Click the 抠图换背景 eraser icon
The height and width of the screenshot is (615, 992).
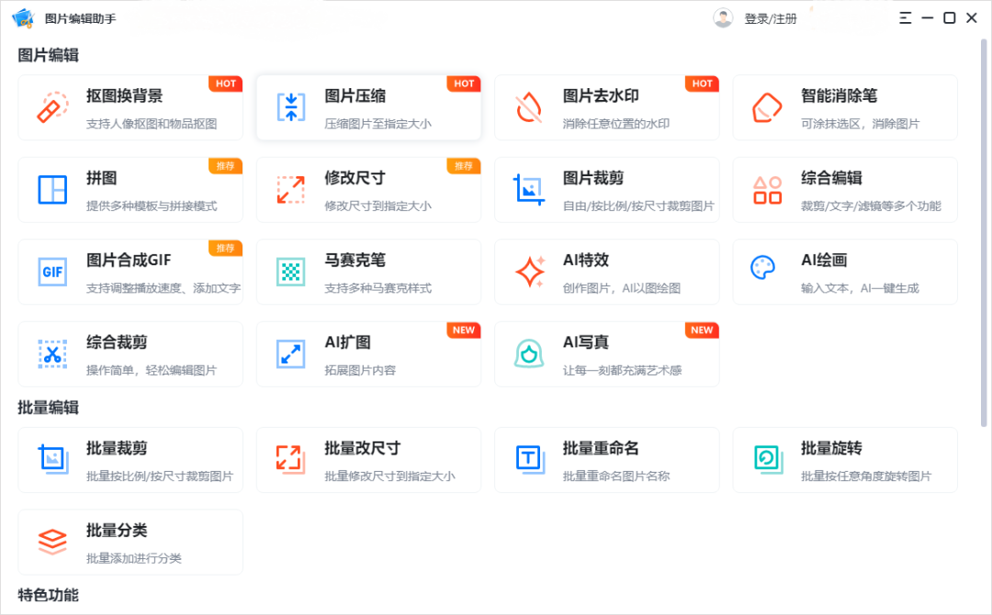[x=52, y=106]
